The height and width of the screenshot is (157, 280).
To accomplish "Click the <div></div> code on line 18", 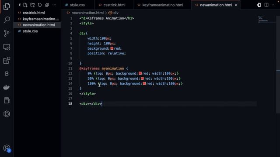I will click(x=91, y=104).
